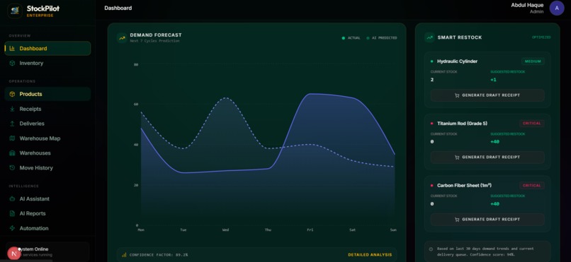This screenshot has width=571, height=262.
Task: Toggle the AI Predicted legend entry
Action: click(382, 37)
